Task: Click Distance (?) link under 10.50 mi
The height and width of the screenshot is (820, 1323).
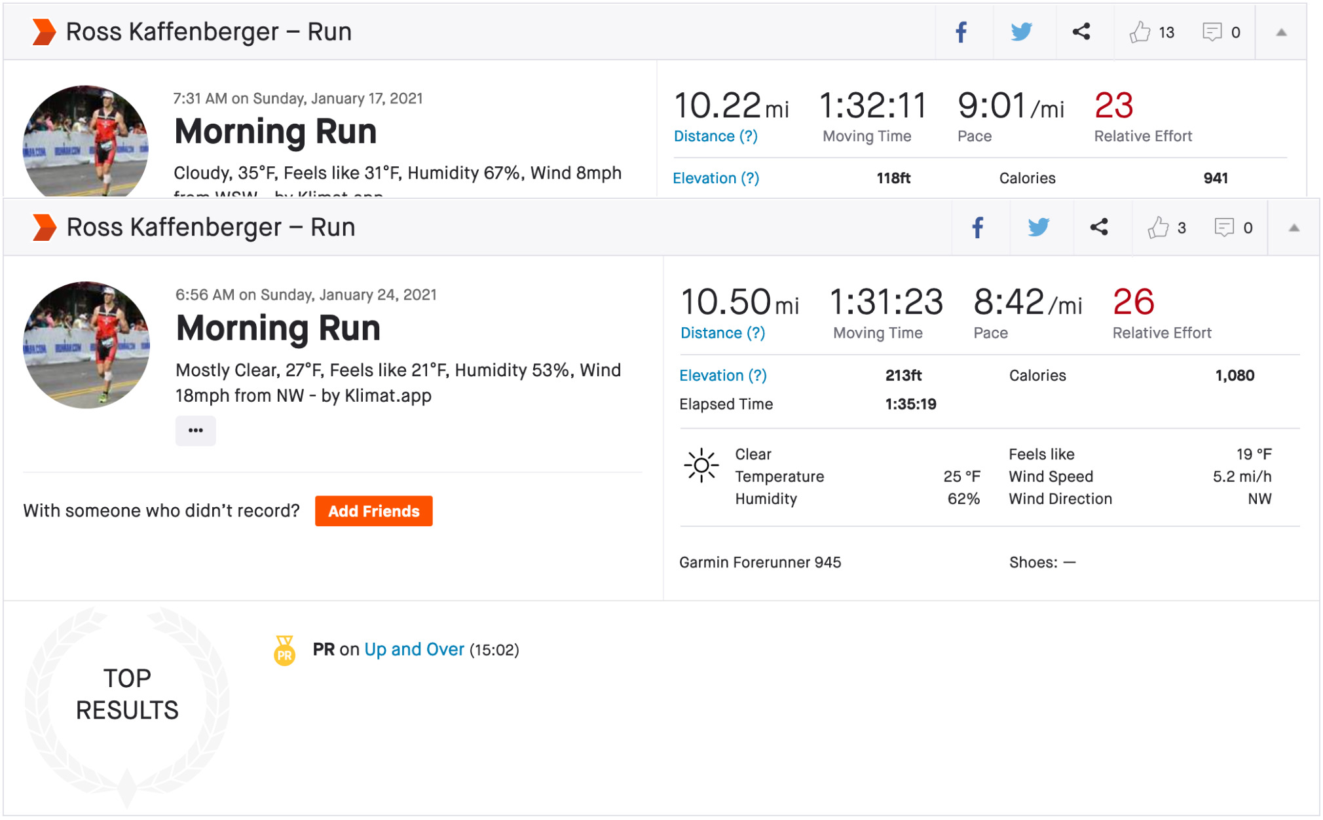Action: point(722,333)
